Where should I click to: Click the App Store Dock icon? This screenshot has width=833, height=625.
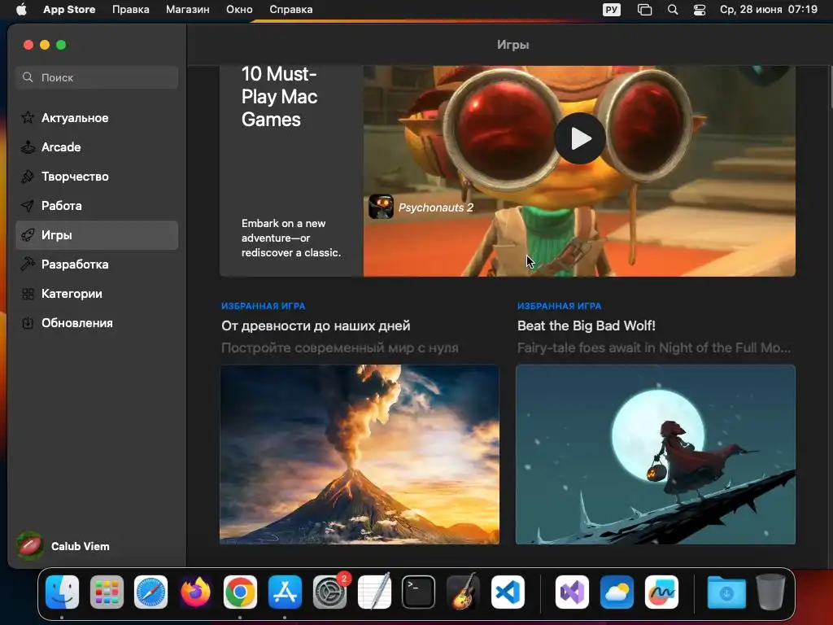(x=285, y=592)
